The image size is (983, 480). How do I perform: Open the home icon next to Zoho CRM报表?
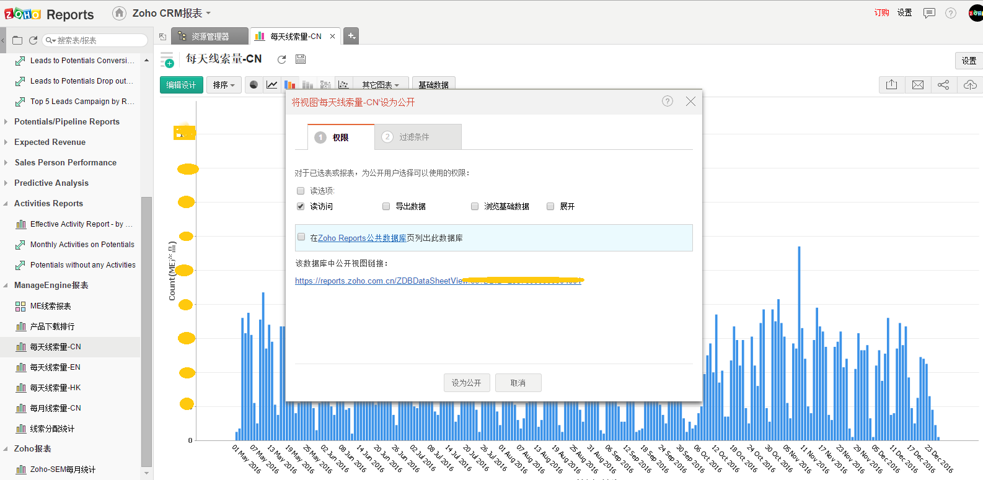[x=119, y=13]
